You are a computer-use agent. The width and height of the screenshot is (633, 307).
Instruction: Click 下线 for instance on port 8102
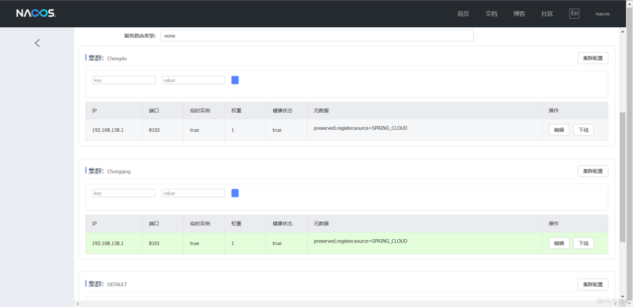click(584, 130)
